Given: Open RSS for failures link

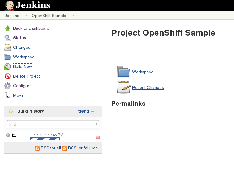Looking at the screenshot, I should [x=83, y=148].
